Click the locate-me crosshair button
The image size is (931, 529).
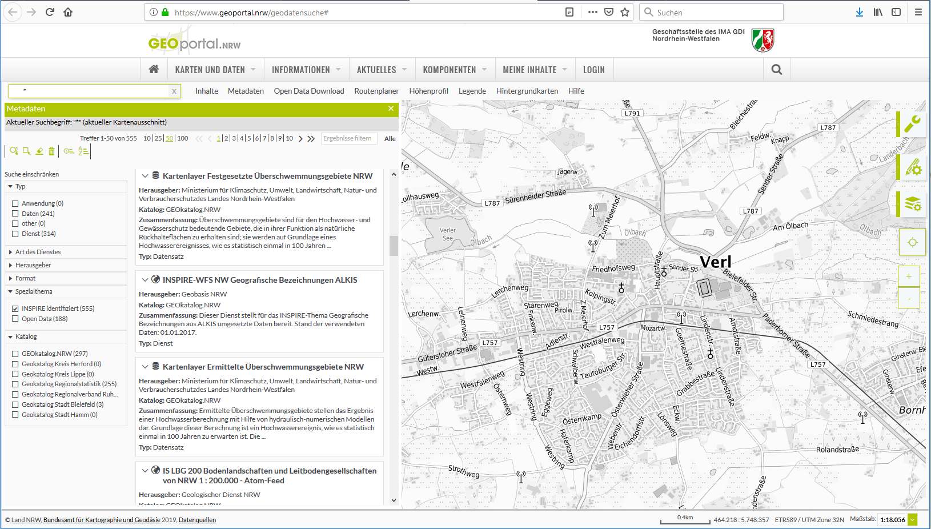click(912, 242)
